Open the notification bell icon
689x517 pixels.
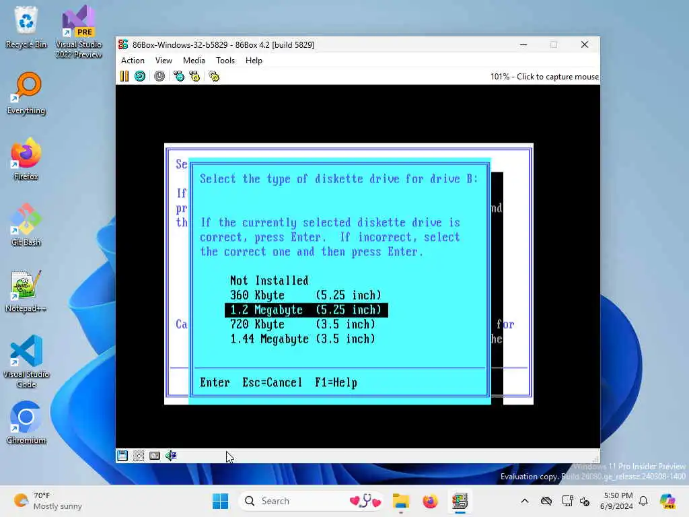(x=644, y=501)
